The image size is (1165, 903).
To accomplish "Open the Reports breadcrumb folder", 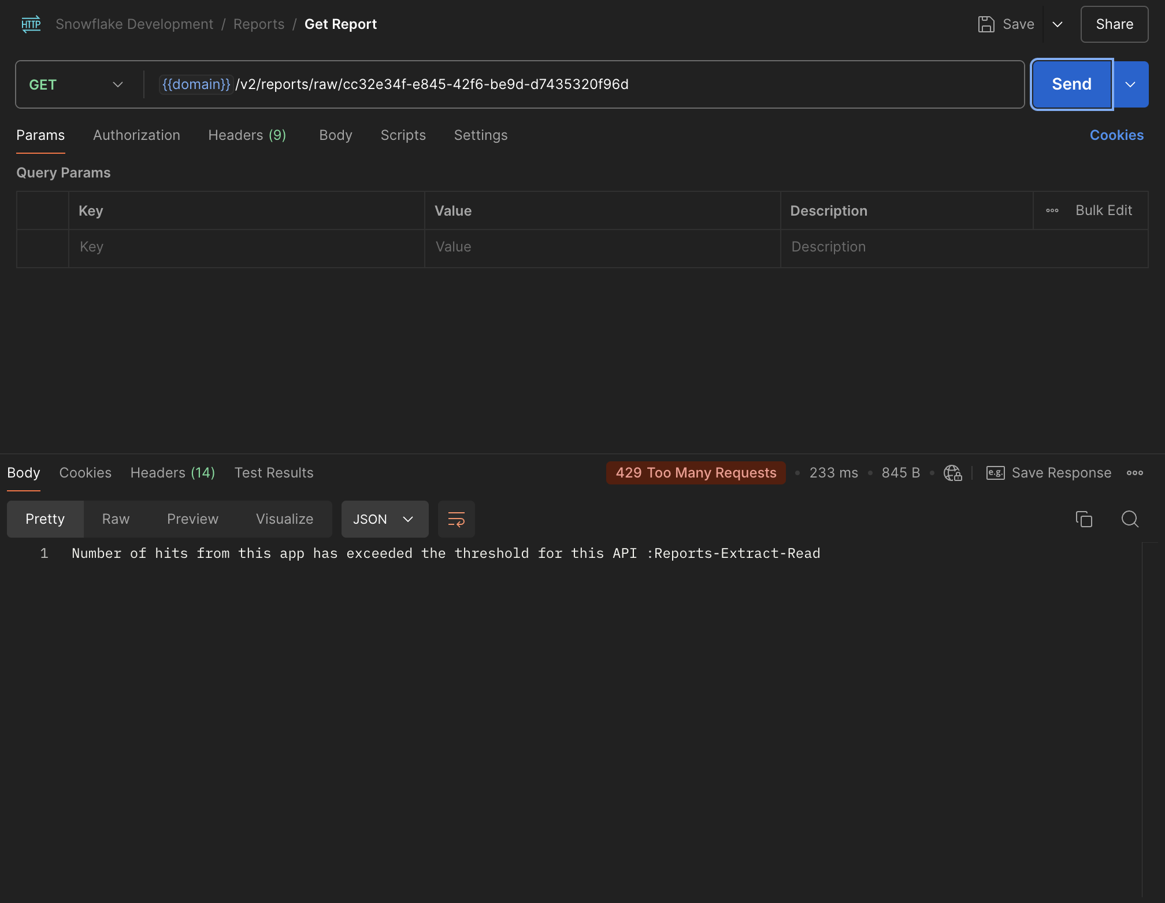I will click(259, 24).
